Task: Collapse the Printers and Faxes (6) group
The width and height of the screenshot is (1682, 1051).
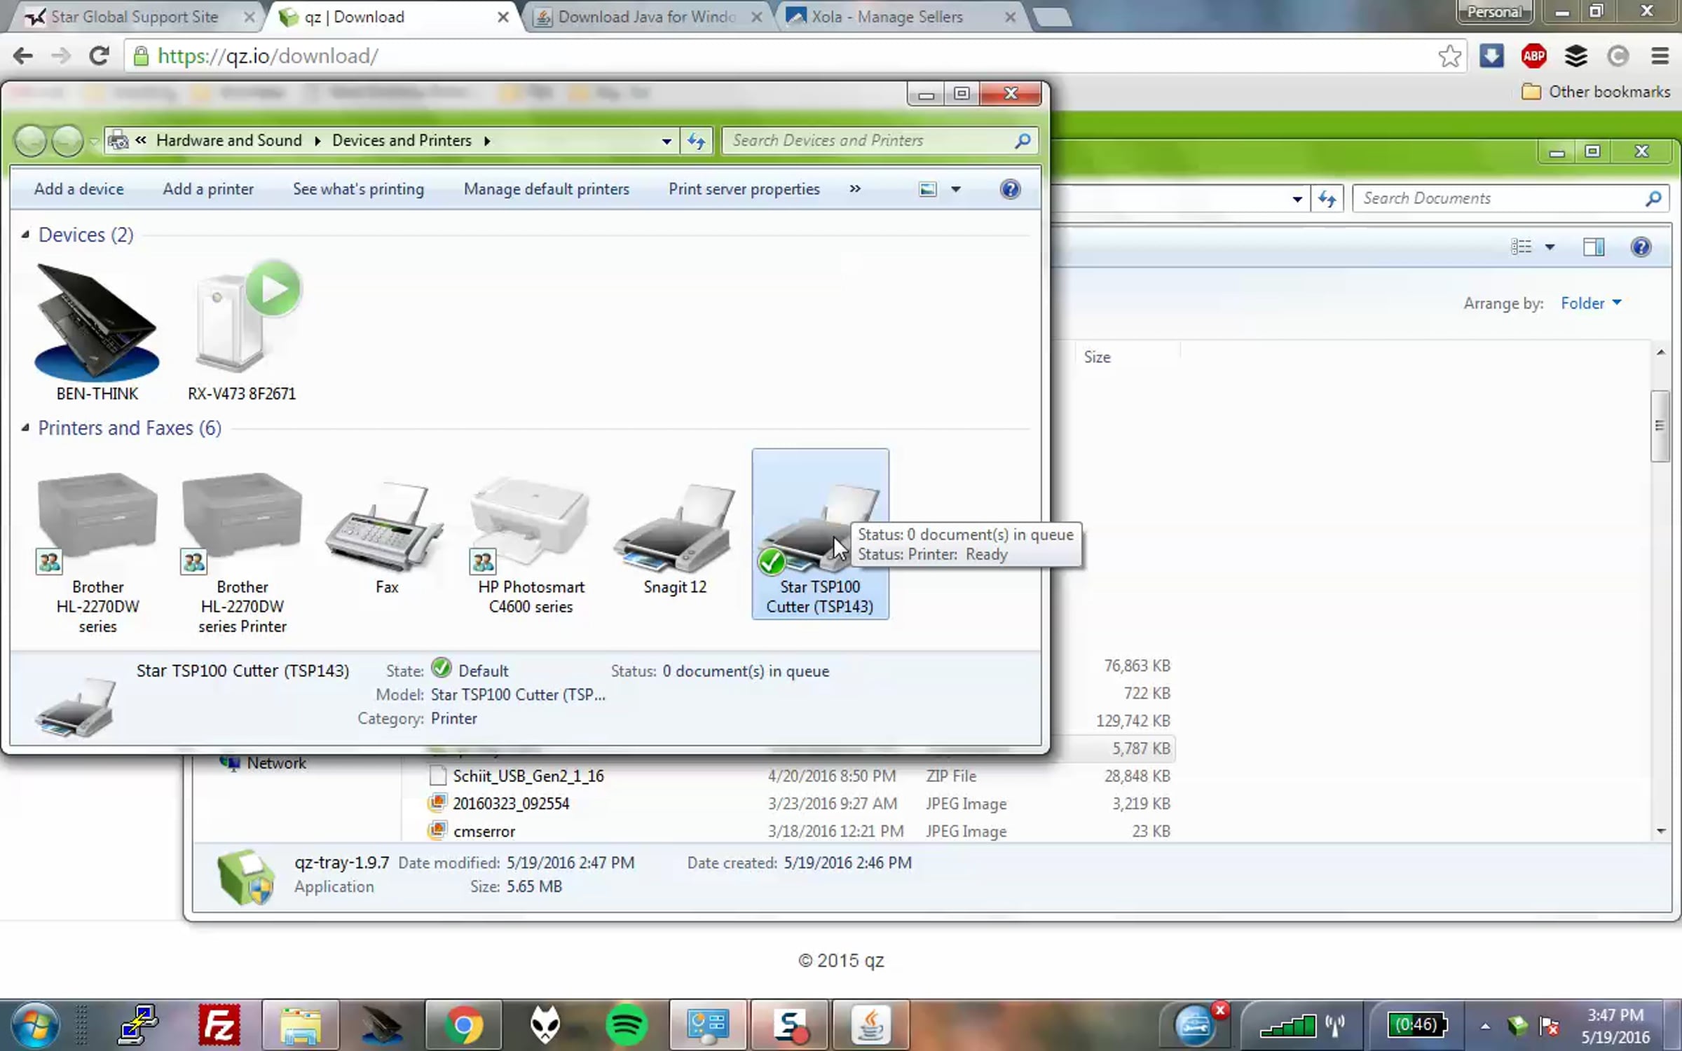Action: [x=25, y=427]
